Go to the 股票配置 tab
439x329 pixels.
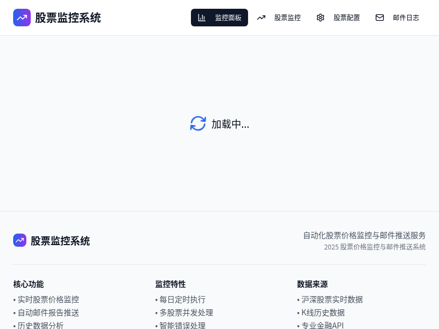coord(338,18)
